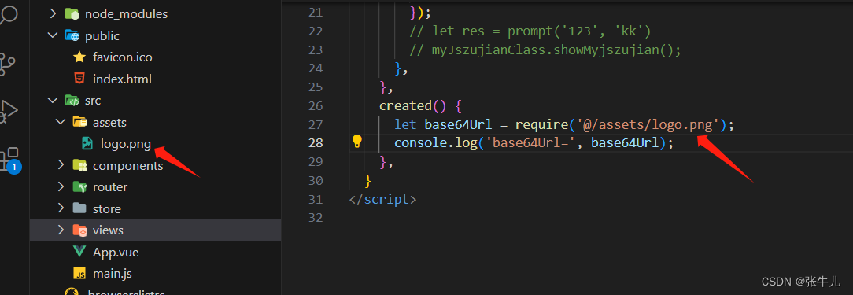This screenshot has height=295, width=853.
Task: Click the 'base64Url=' string literal
Action: click(x=530, y=143)
